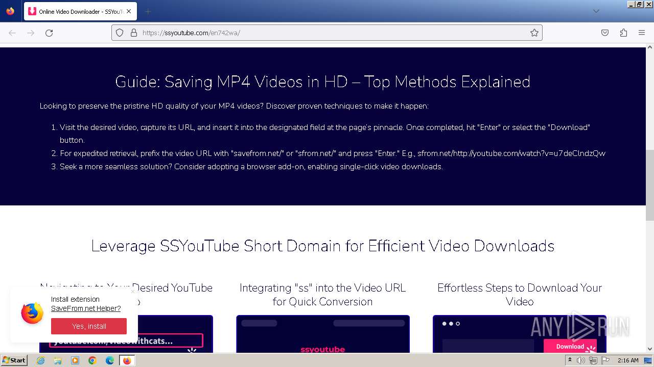Click the youtube.com/videowithcats illustration
Screen dimensions: 654x367
click(x=126, y=341)
